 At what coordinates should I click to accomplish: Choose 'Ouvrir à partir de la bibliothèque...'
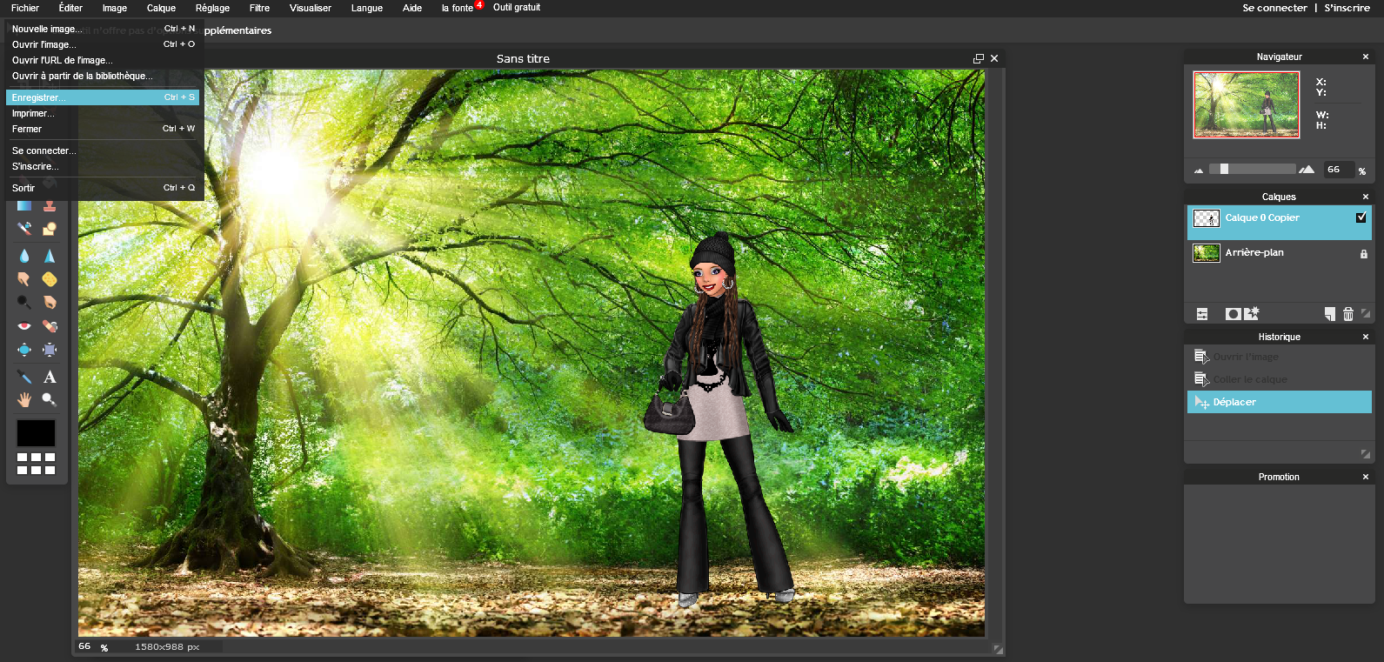104,76
